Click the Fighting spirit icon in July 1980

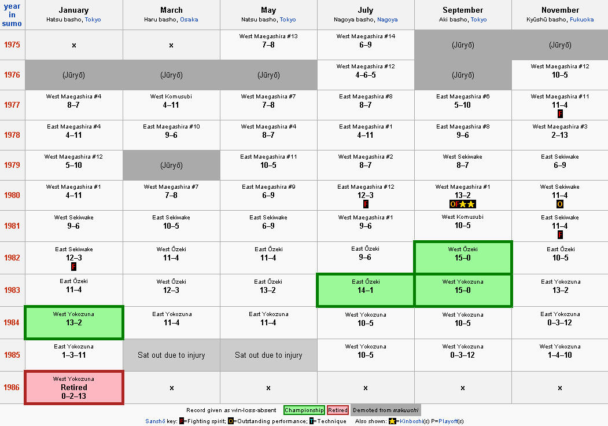point(365,204)
